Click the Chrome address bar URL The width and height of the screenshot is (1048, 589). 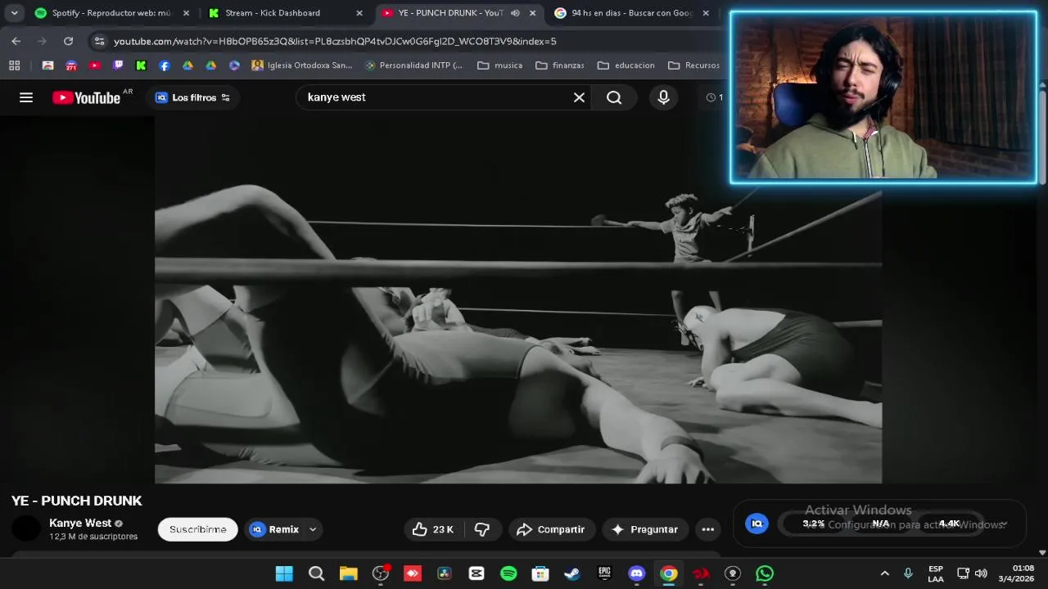pyautogui.click(x=335, y=41)
